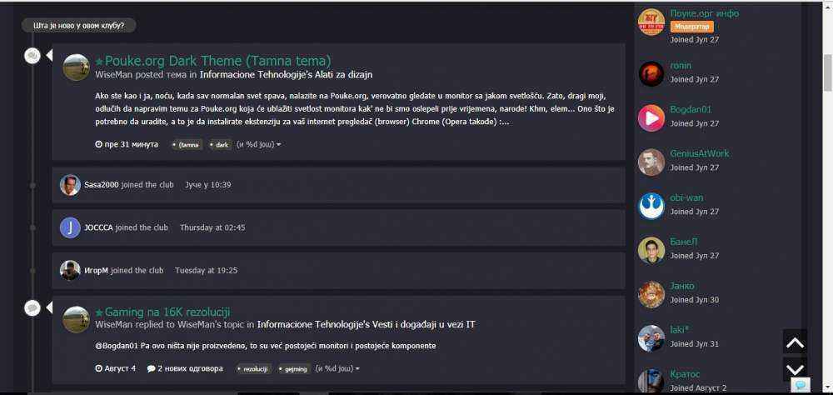833x395 pixels.
Task: Open JOCCCA profile name link
Action: (99, 227)
